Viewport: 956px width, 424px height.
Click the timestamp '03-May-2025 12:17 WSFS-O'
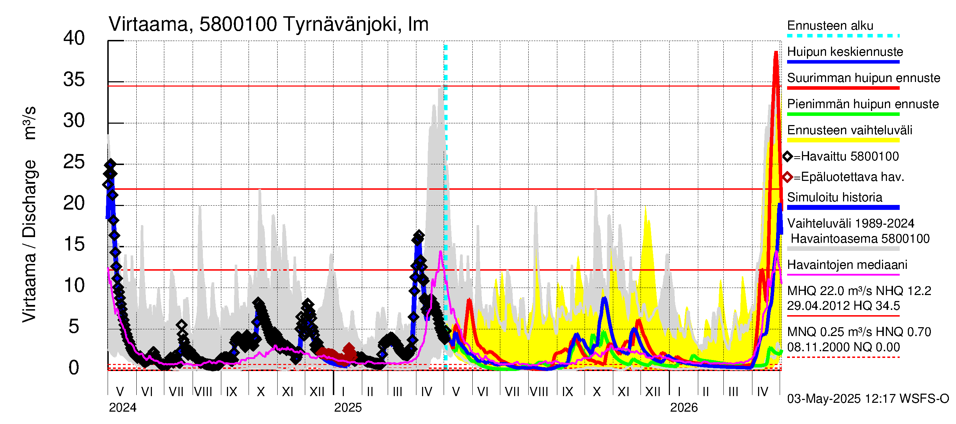868,399
